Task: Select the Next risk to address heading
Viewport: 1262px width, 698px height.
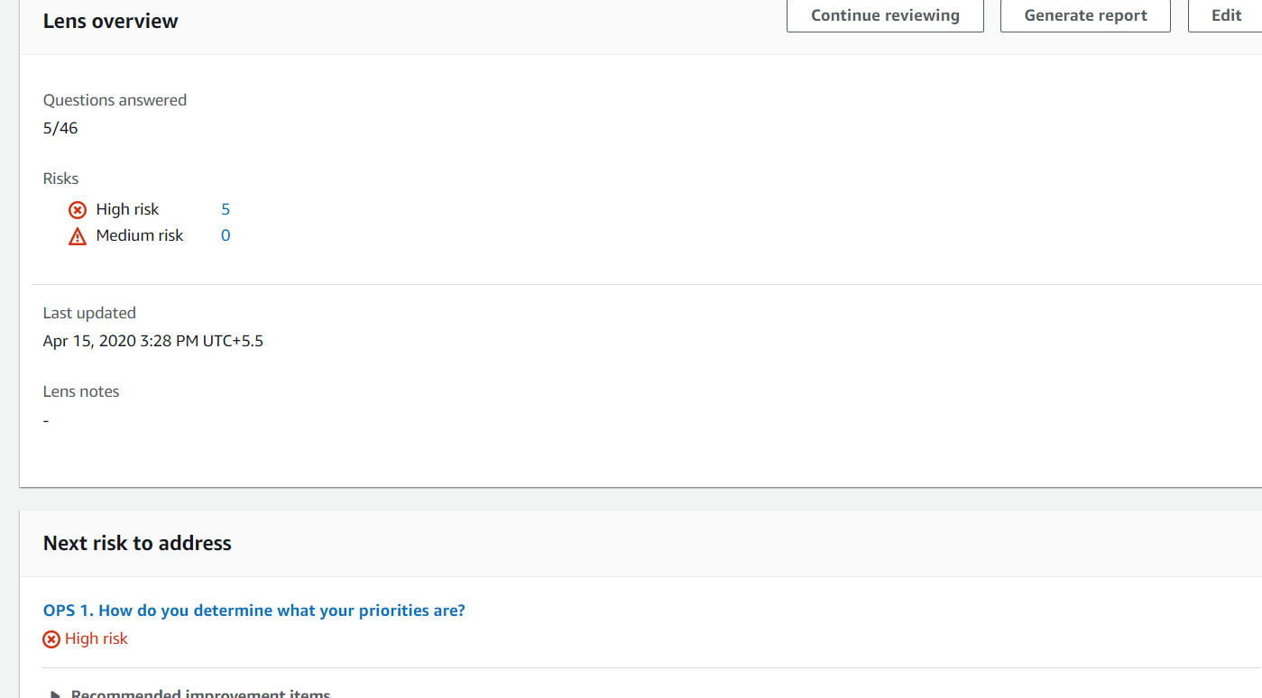Action: [137, 543]
